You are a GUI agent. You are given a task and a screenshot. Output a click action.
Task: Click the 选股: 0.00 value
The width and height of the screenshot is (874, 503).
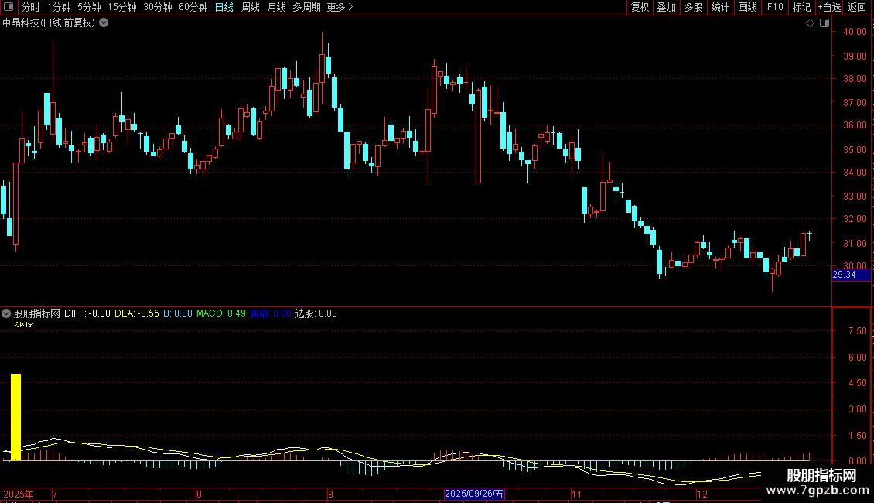[x=316, y=313]
